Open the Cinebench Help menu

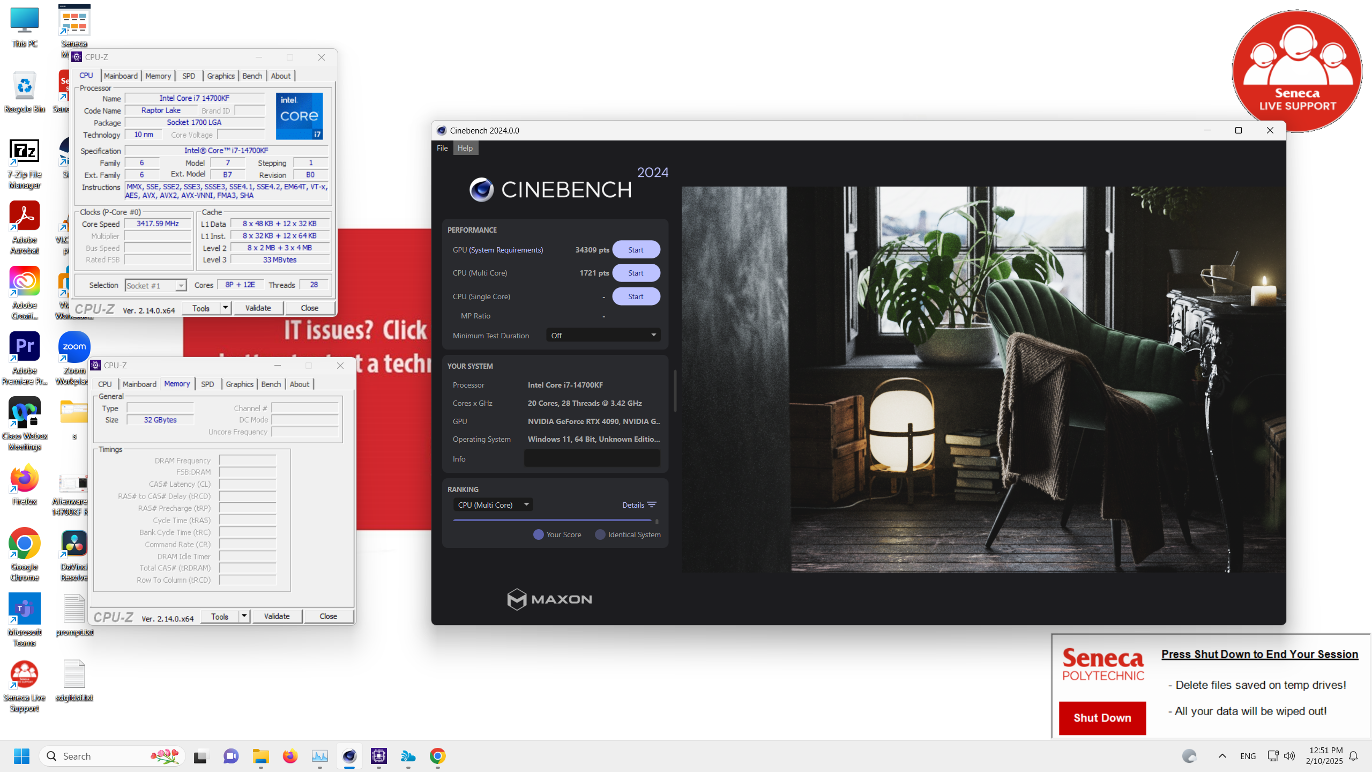click(x=465, y=148)
